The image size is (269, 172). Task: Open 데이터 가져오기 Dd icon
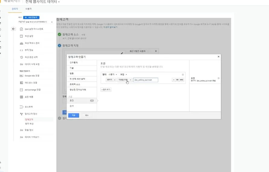pyautogui.click(x=21, y=137)
